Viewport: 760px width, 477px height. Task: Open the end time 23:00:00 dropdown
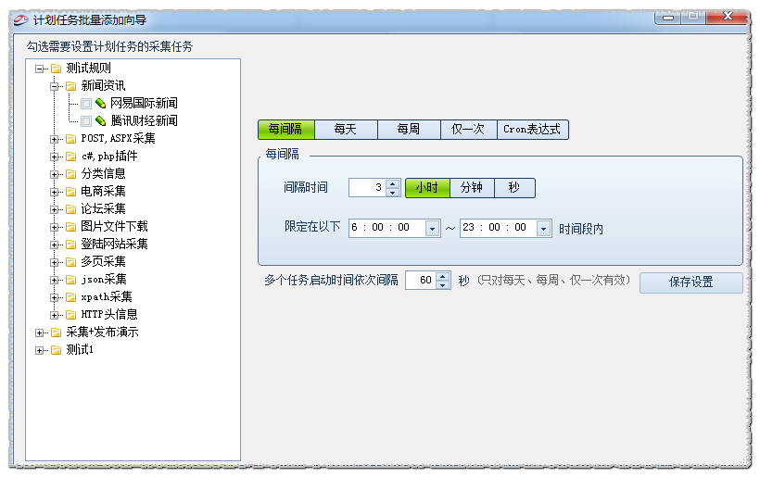click(x=543, y=228)
